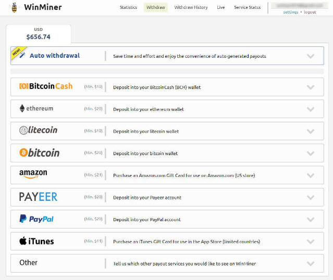Choose the litecoin logo
The height and width of the screenshot is (280, 333).
pos(38,130)
